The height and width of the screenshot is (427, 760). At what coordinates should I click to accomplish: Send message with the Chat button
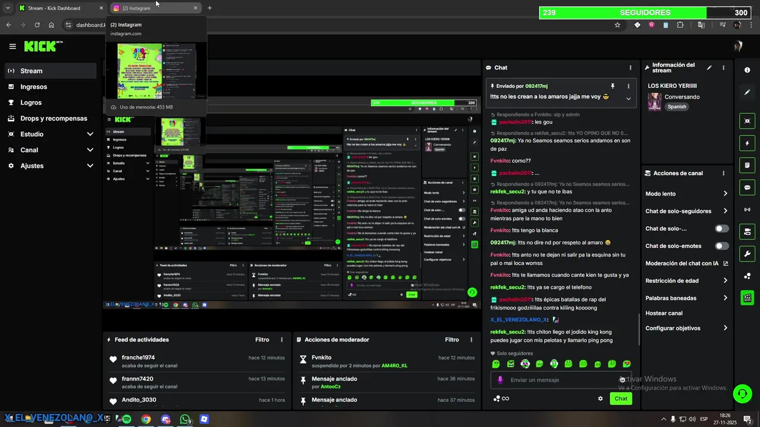(x=620, y=399)
